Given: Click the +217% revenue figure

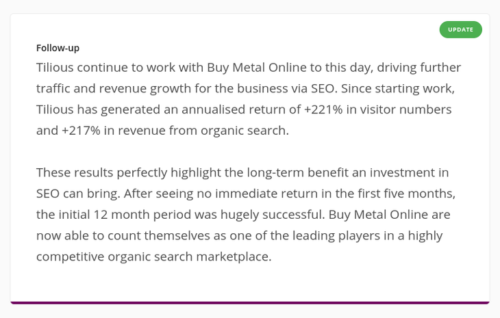Looking at the screenshot, I should [x=81, y=131].
